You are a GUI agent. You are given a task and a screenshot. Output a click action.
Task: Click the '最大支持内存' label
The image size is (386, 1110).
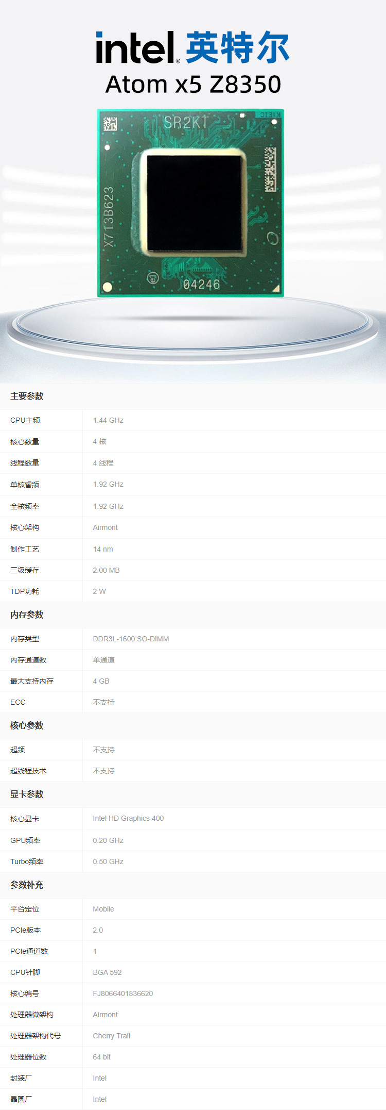32,681
